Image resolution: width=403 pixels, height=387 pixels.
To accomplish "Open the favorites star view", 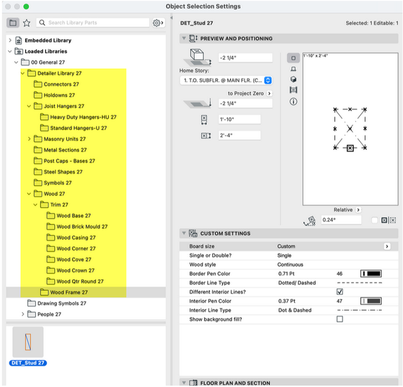I will tap(26, 23).
